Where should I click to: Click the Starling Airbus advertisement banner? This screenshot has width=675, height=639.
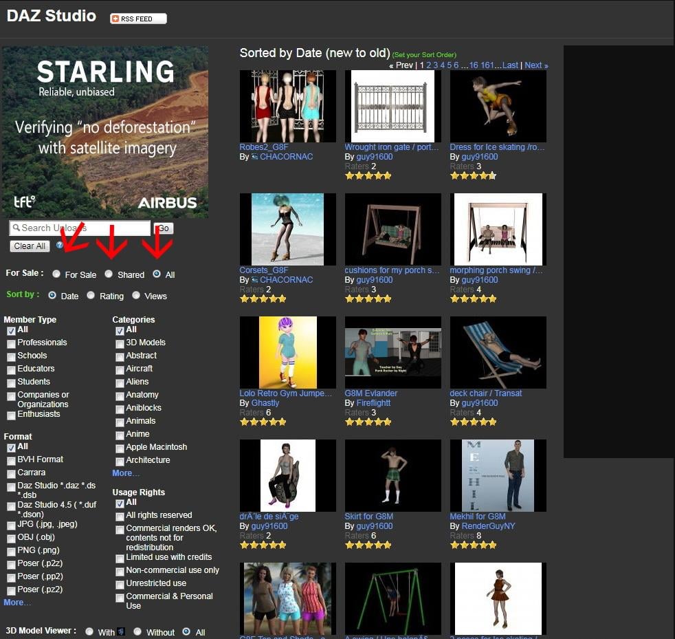point(105,132)
